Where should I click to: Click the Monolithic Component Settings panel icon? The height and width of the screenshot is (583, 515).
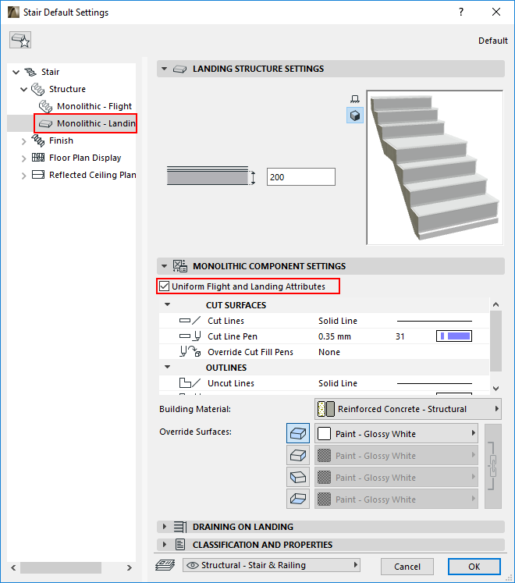click(x=180, y=266)
